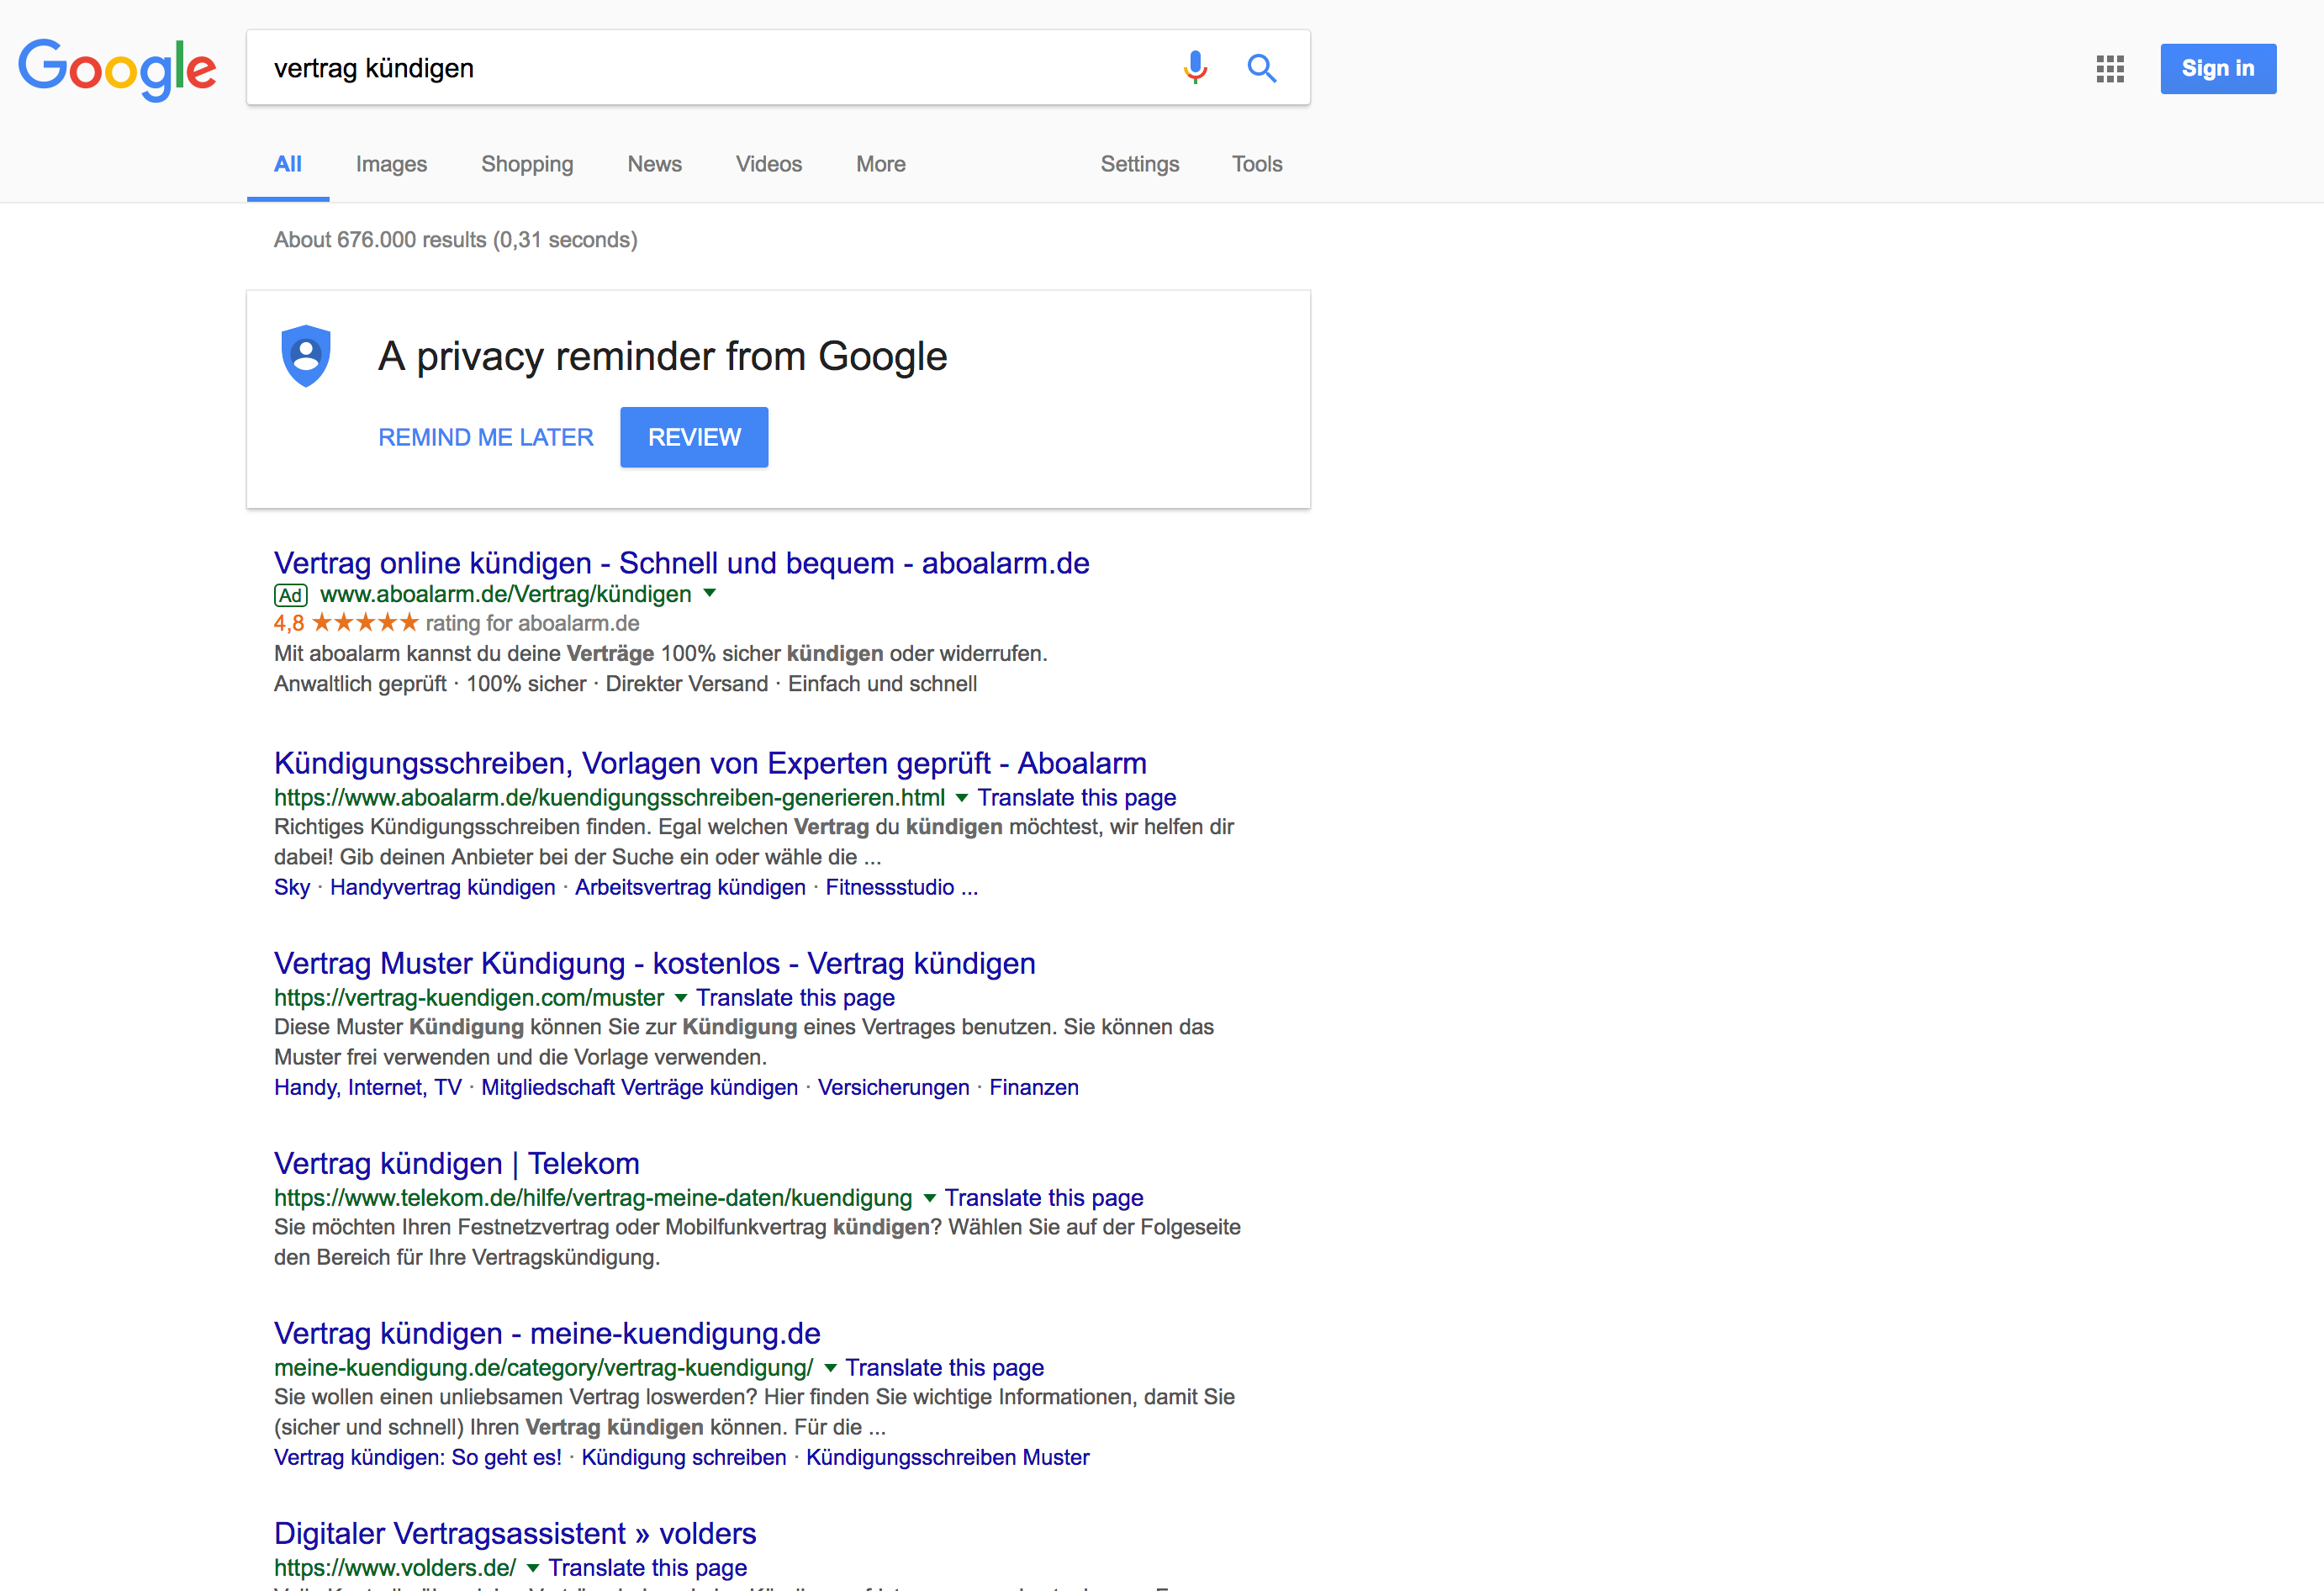Choose REMIND ME LATER
This screenshot has width=2324, height=1591.
pos(485,437)
